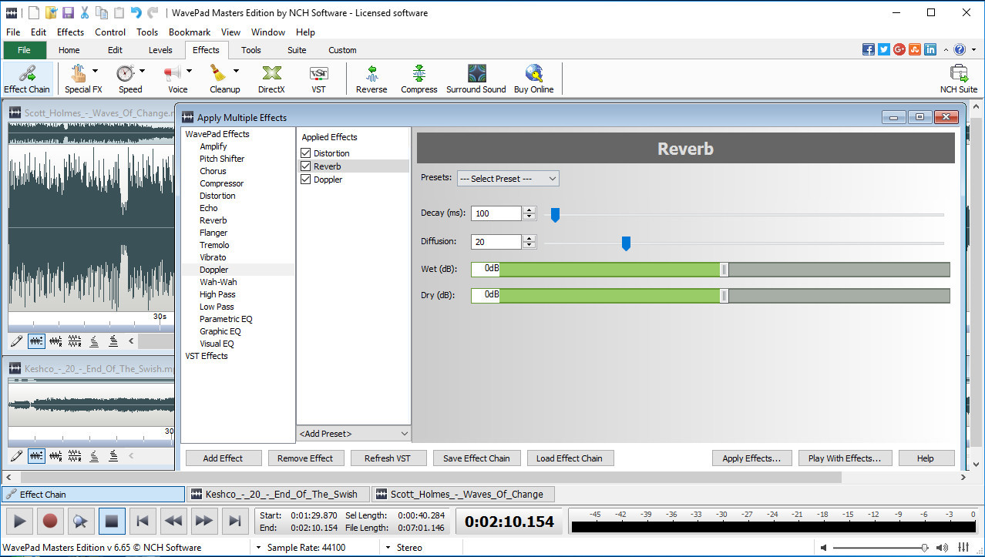This screenshot has height=557, width=985.
Task: Open the Surround Sound tool
Action: click(476, 79)
